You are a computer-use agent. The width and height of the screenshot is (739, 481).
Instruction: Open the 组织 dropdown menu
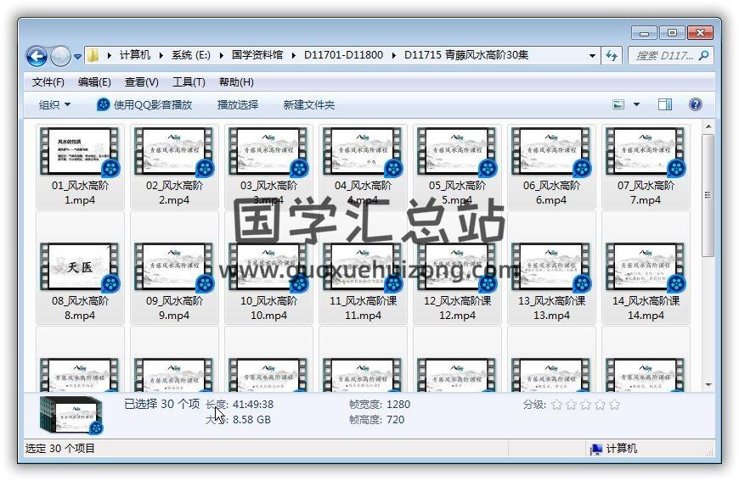pos(54,104)
